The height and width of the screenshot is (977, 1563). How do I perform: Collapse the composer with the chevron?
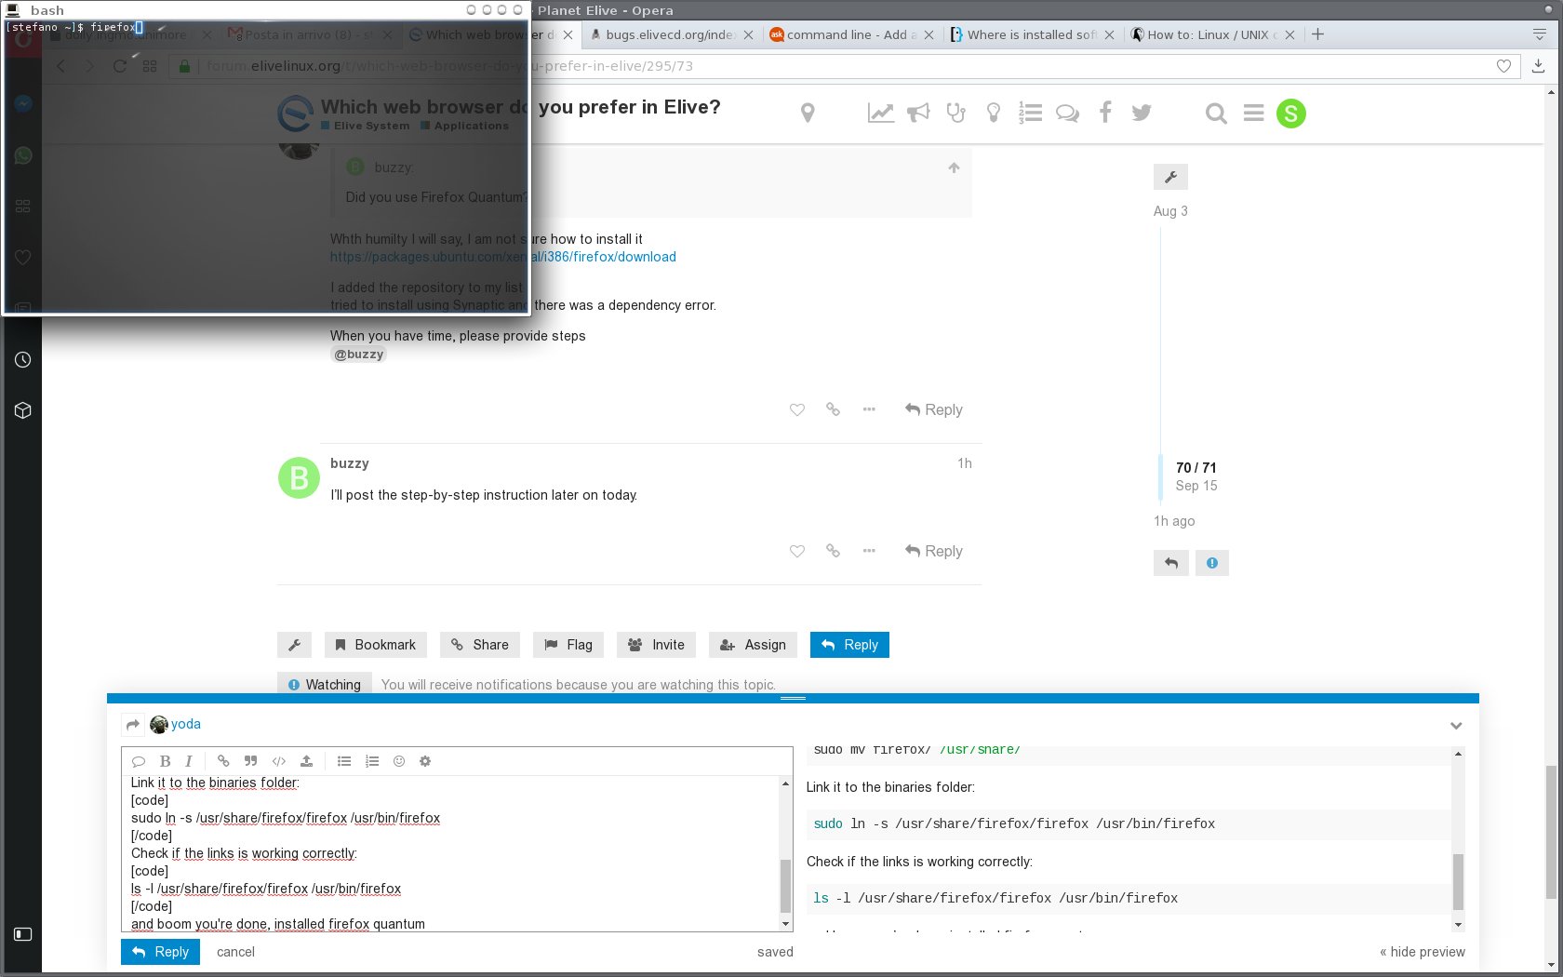(x=1456, y=726)
